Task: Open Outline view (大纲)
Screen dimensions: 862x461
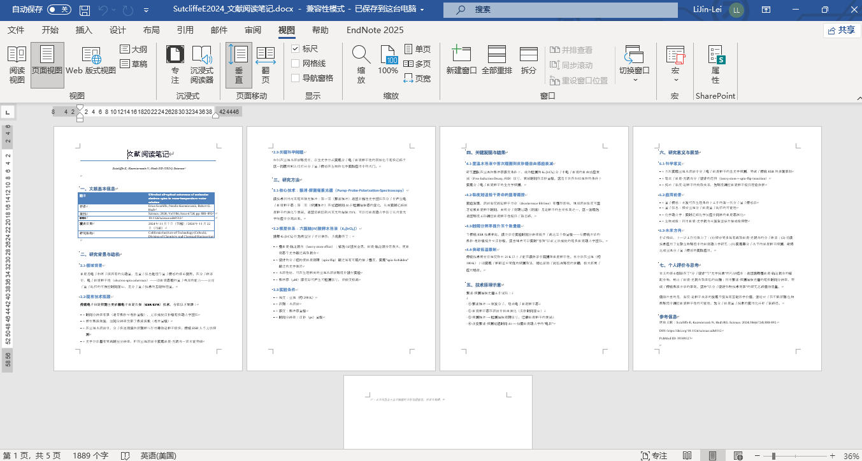Action: [134, 49]
